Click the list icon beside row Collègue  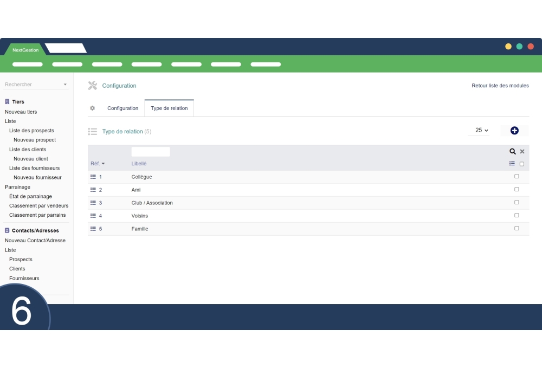click(93, 177)
